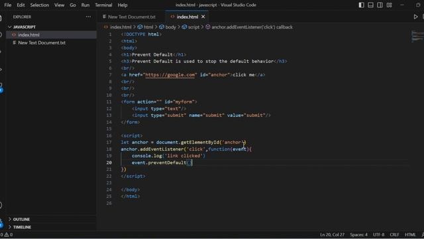This screenshot has width=424, height=239.
Task: Select index.html in Explorer tree
Action: point(52,35)
